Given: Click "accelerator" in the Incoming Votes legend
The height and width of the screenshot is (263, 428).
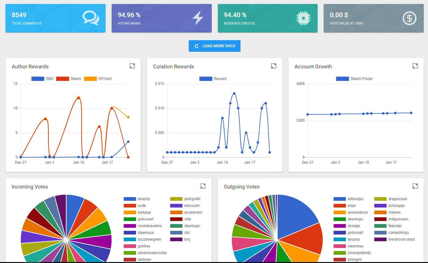Looking at the screenshot, I should coord(193,212).
